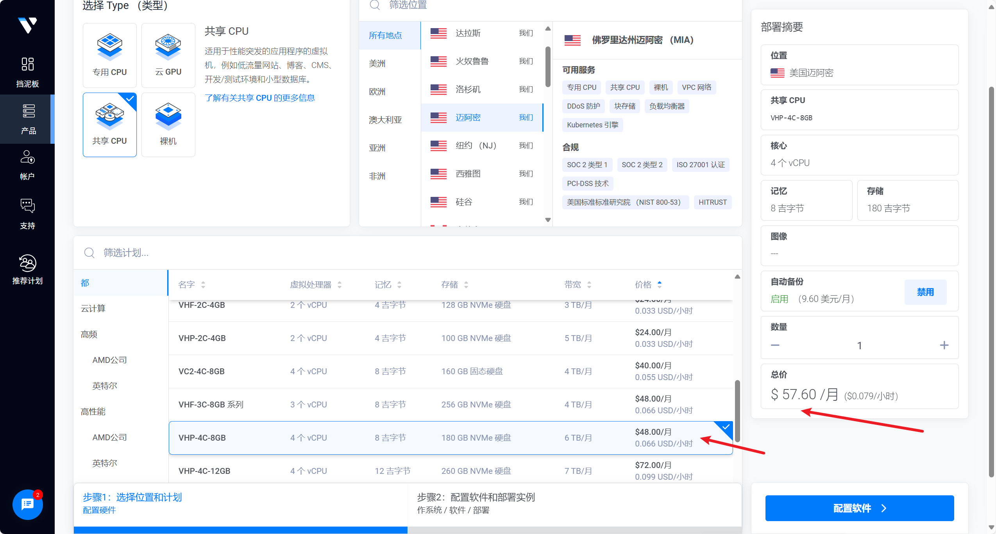Click the 产品 products sidebar icon

(28, 111)
